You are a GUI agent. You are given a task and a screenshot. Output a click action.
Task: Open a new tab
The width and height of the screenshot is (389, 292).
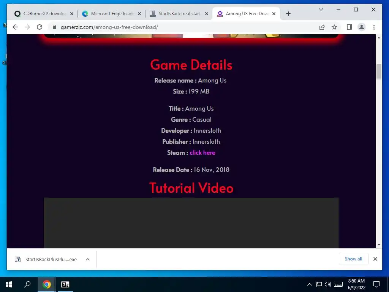coord(288,14)
